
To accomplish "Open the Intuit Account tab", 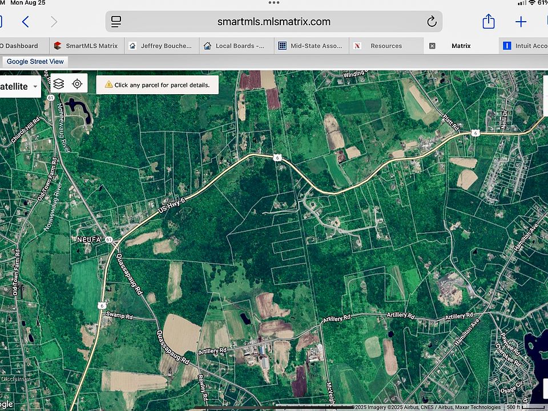I will pyautogui.click(x=525, y=46).
